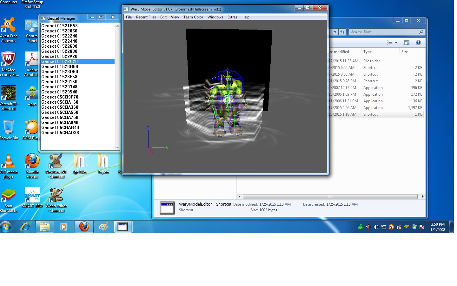
Task: Select the Warcraft III shortcut on desktop
Action: pyautogui.click(x=9, y=98)
